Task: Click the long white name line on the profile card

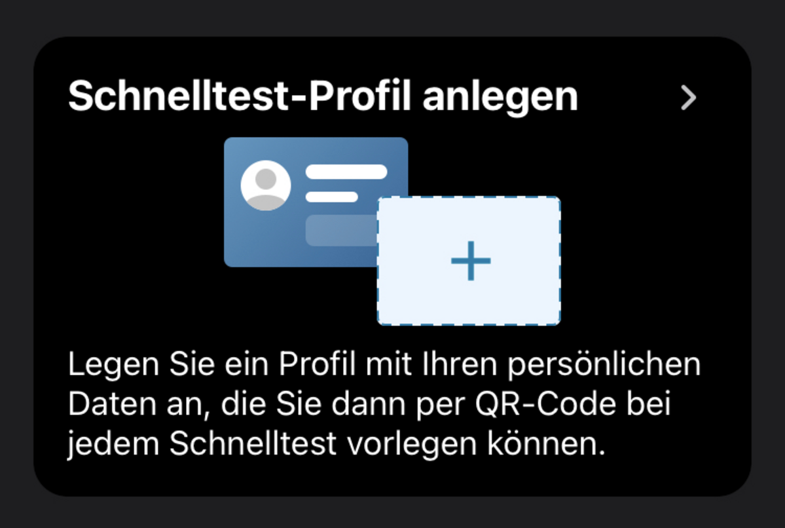Action: coord(346,172)
